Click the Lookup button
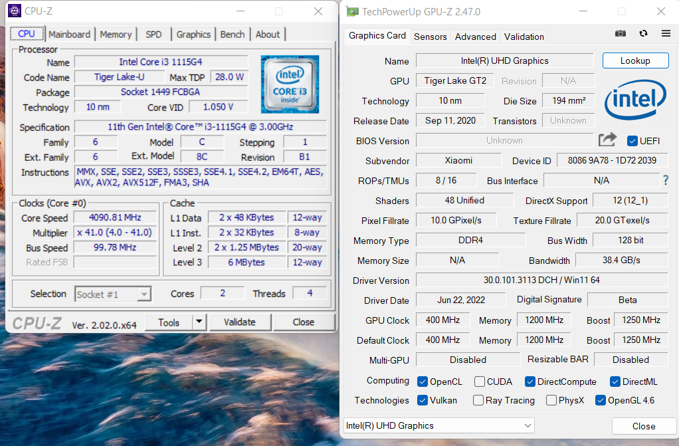 tap(634, 60)
